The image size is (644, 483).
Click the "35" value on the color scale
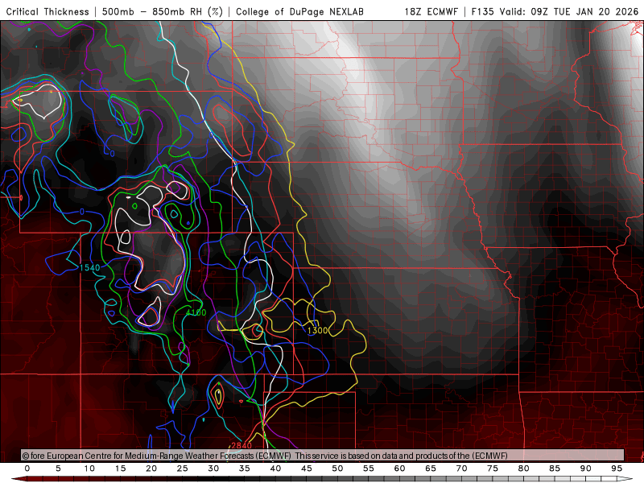tap(245, 469)
